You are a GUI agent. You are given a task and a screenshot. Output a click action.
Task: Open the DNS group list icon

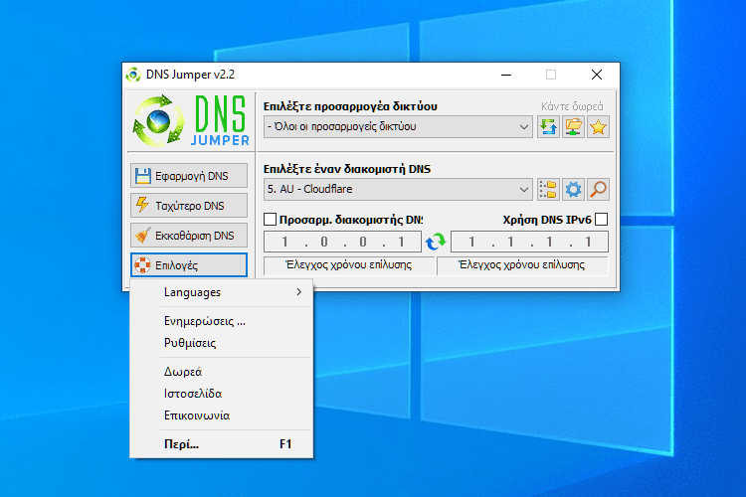click(x=548, y=189)
